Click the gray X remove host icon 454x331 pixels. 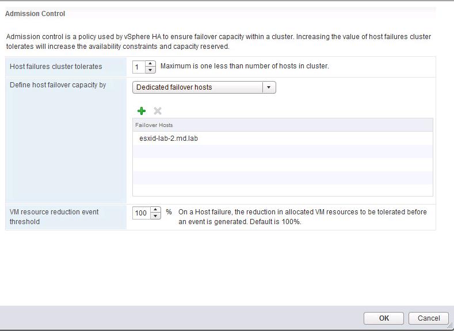tap(157, 111)
